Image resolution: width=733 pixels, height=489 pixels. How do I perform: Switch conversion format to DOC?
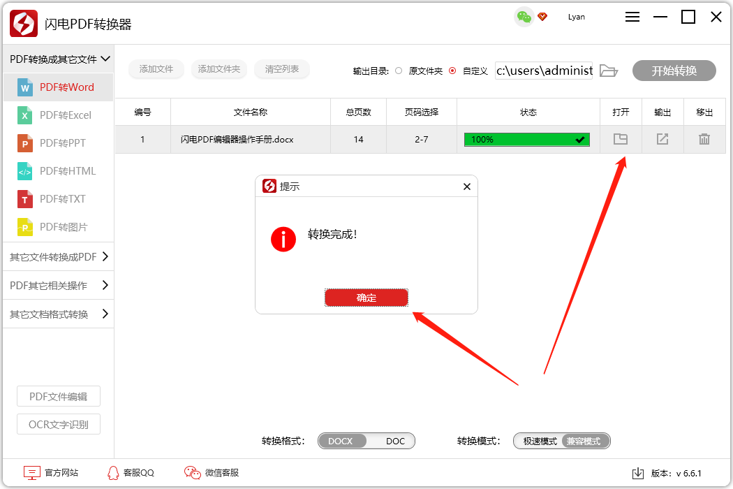[395, 441]
